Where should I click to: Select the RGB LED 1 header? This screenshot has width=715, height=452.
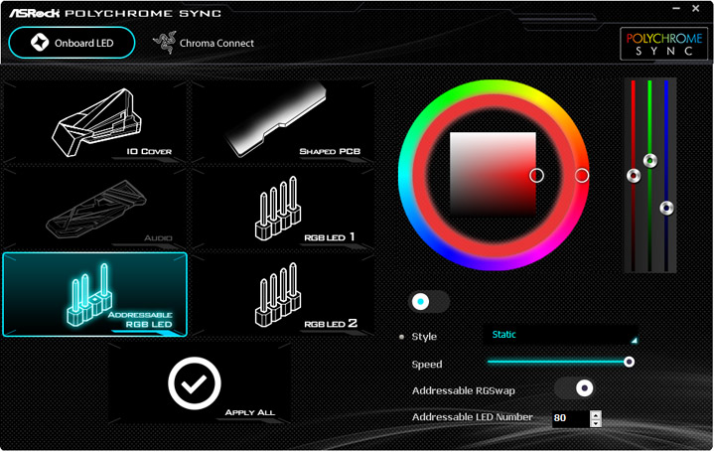click(283, 208)
